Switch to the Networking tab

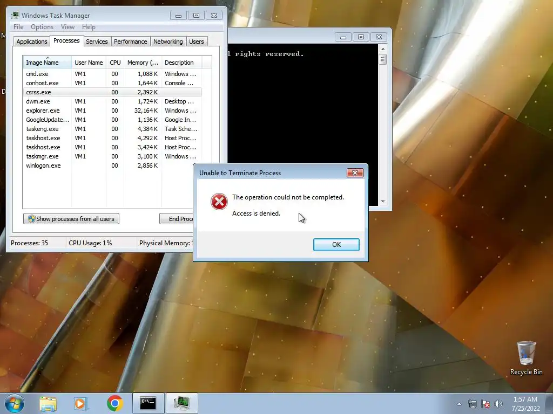click(168, 41)
